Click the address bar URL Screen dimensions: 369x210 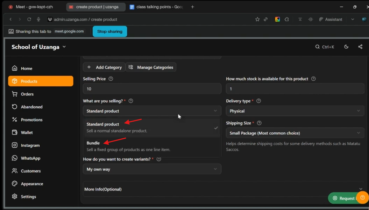pos(85,19)
